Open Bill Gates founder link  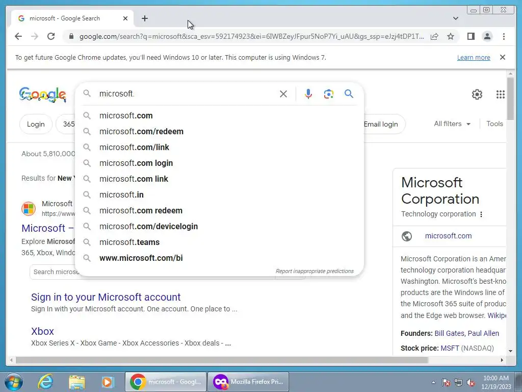pos(449,333)
